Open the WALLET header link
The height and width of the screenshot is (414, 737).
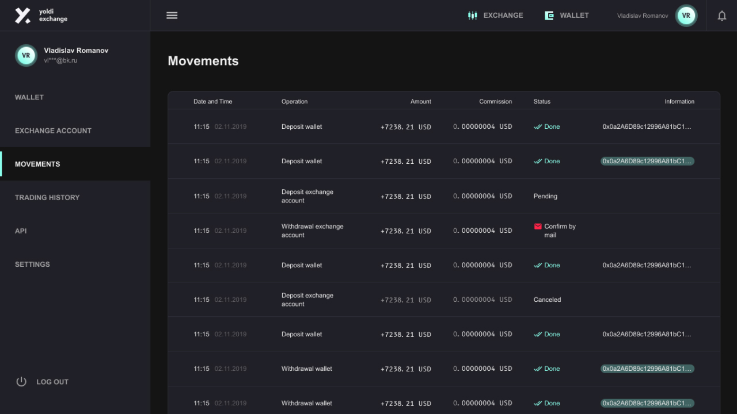point(575,16)
